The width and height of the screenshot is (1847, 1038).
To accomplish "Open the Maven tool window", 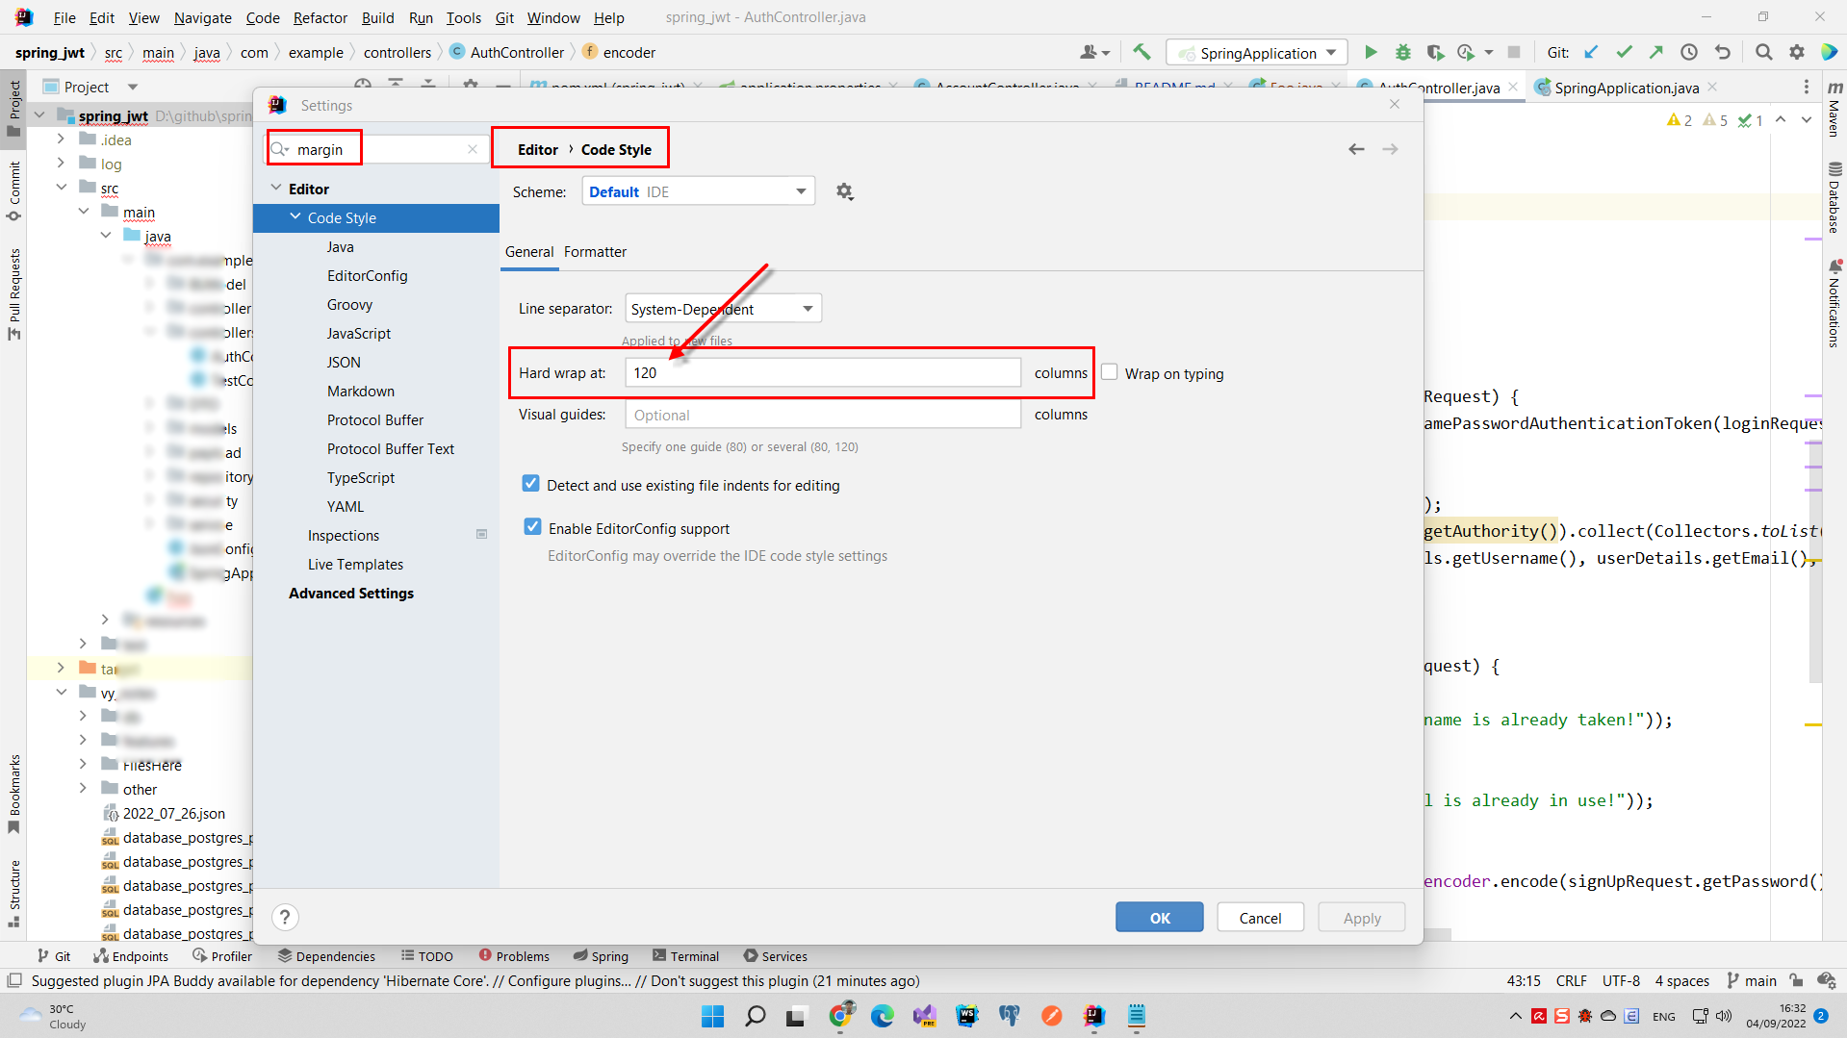I will 1834,109.
